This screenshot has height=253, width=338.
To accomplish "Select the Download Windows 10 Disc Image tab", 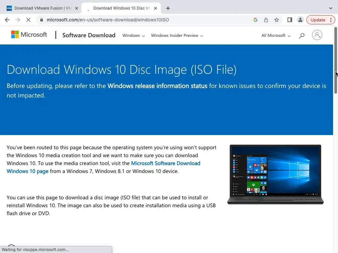I will 121,8.
